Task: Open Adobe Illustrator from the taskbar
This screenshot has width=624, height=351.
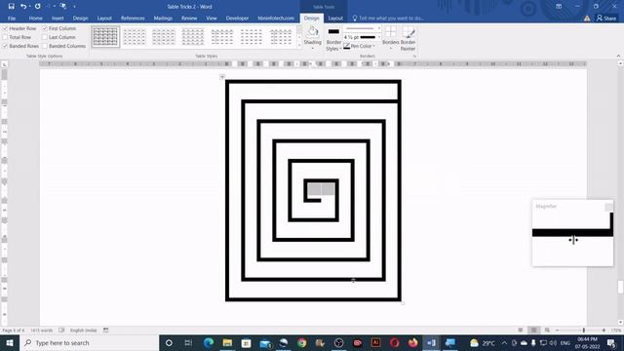Action: [x=375, y=342]
